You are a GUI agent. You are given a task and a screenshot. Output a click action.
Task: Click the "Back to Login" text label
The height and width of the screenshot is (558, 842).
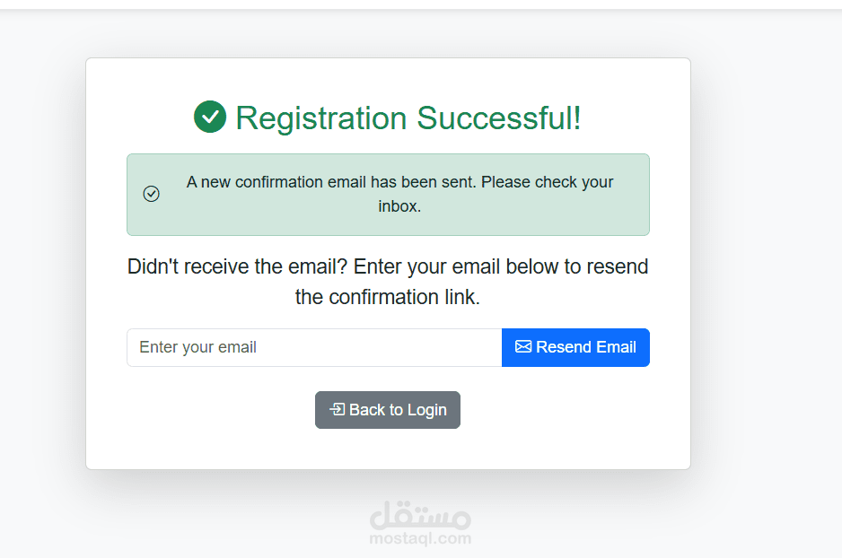(x=398, y=410)
